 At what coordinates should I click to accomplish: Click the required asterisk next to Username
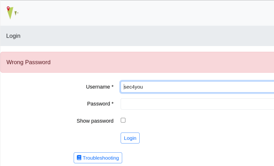click(113, 87)
